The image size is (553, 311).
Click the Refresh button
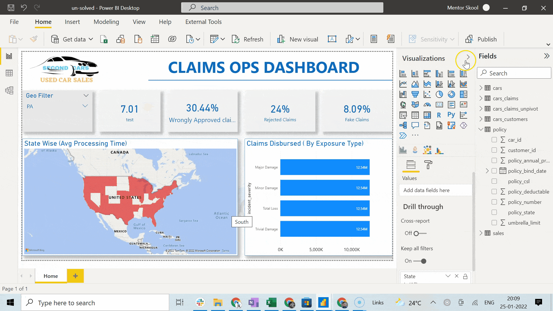pyautogui.click(x=248, y=39)
